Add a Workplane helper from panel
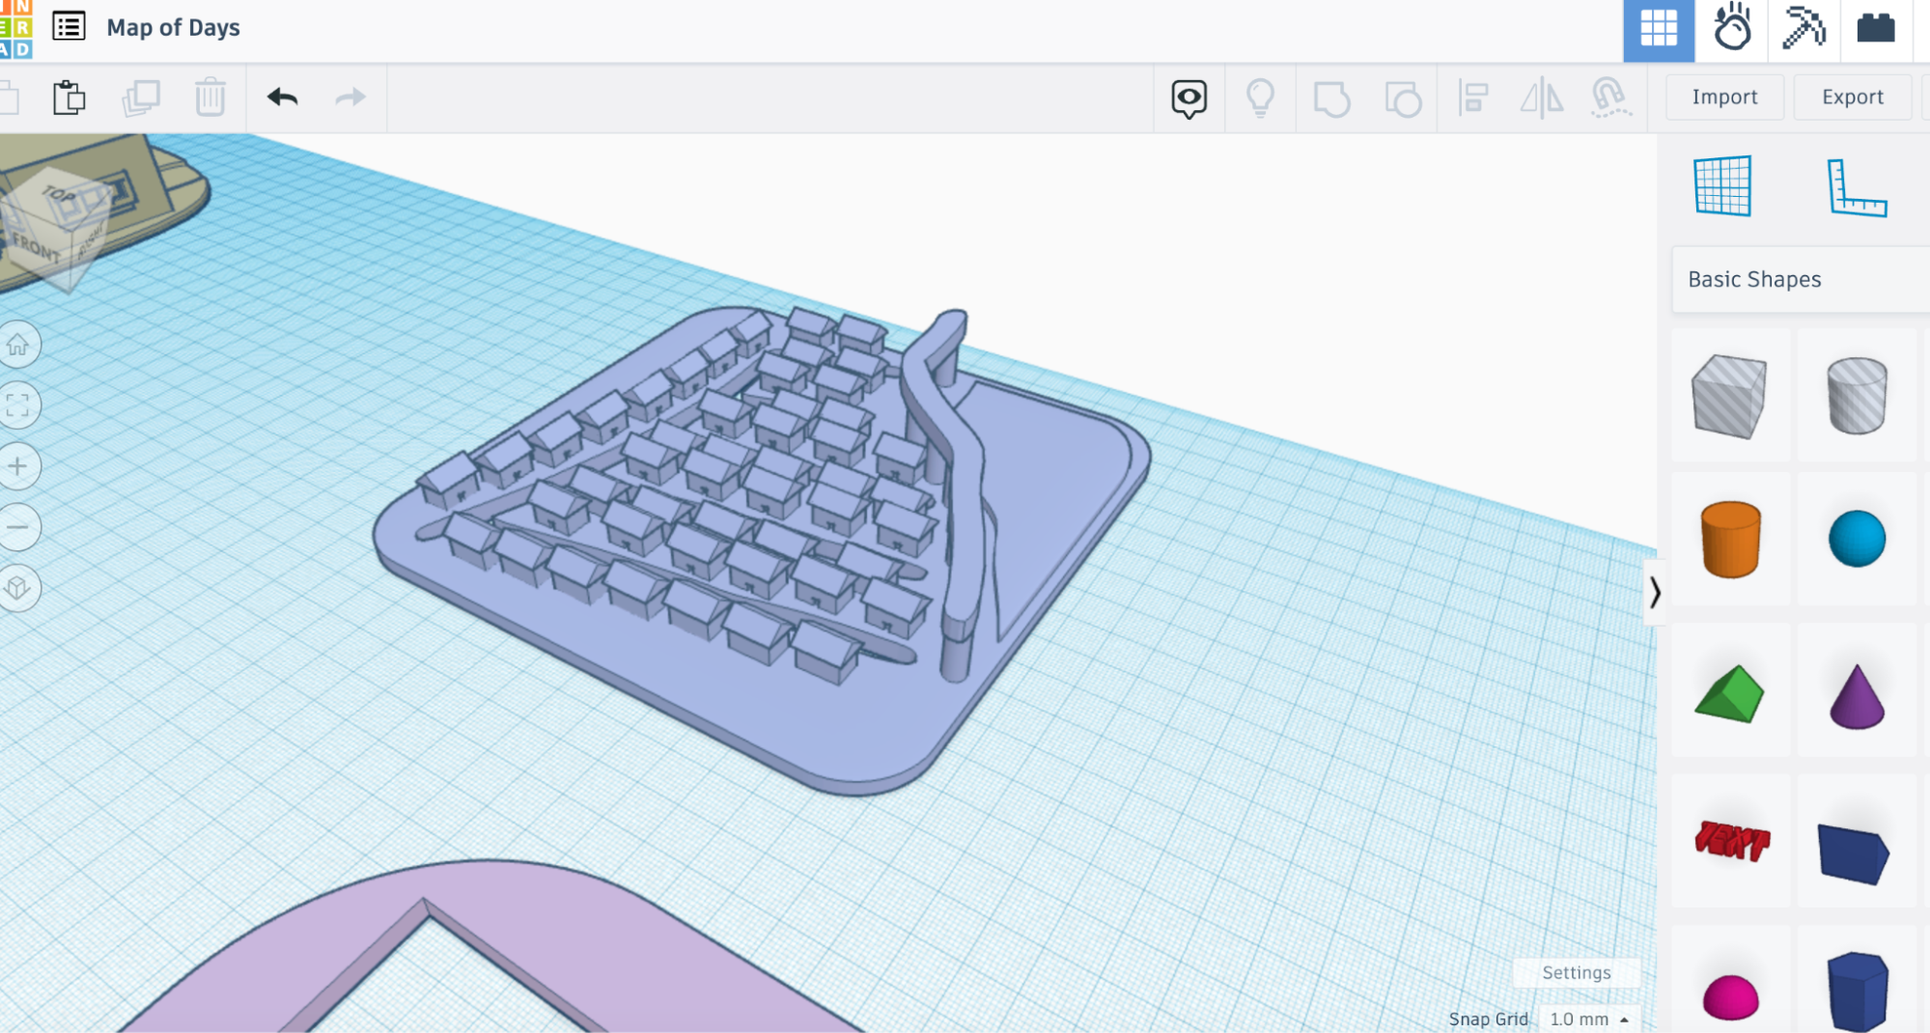This screenshot has width=1930, height=1033. (x=1722, y=185)
